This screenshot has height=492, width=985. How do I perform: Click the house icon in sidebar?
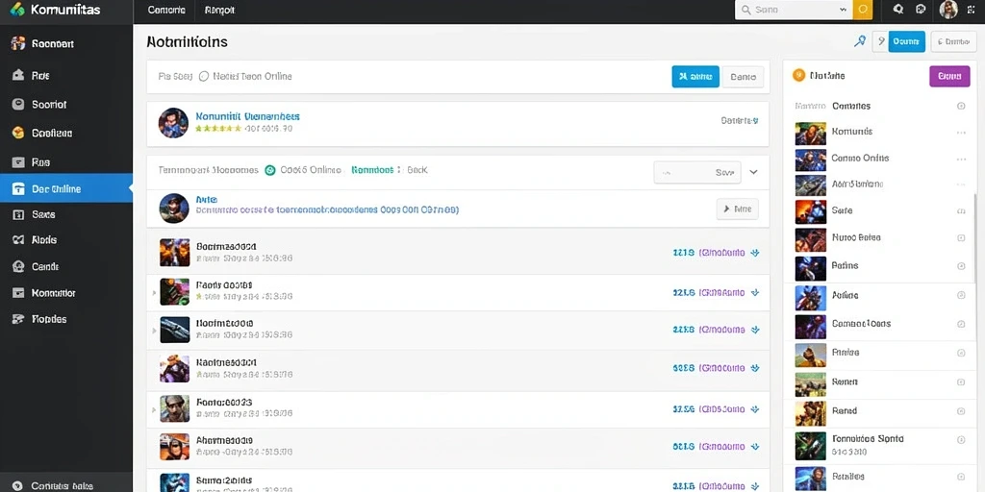(18, 75)
